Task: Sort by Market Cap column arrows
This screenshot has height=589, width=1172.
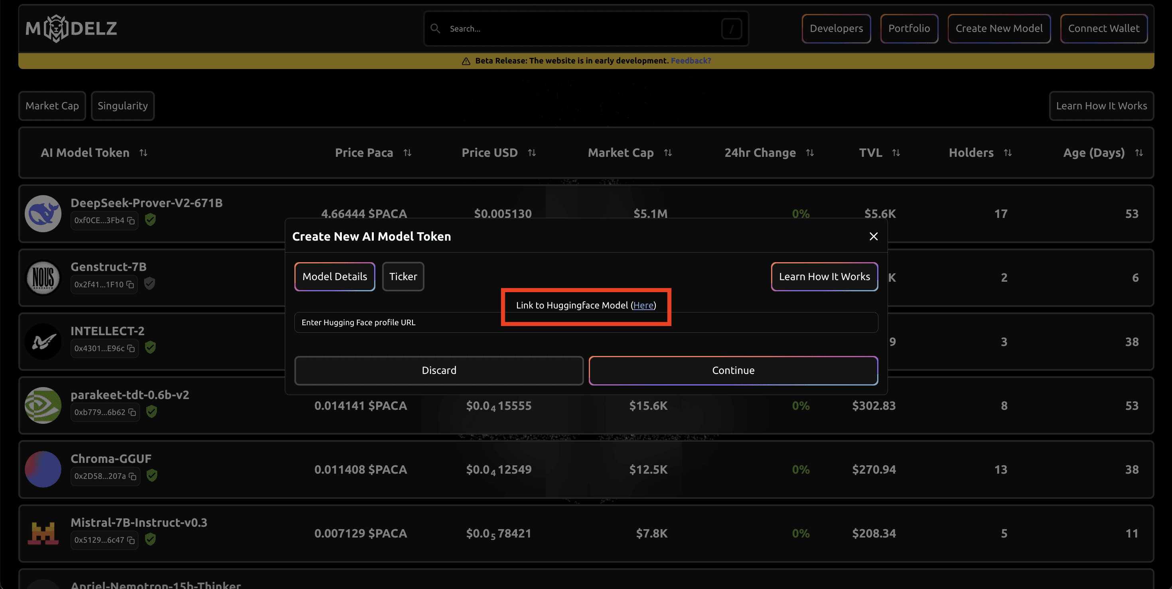Action: pos(668,153)
